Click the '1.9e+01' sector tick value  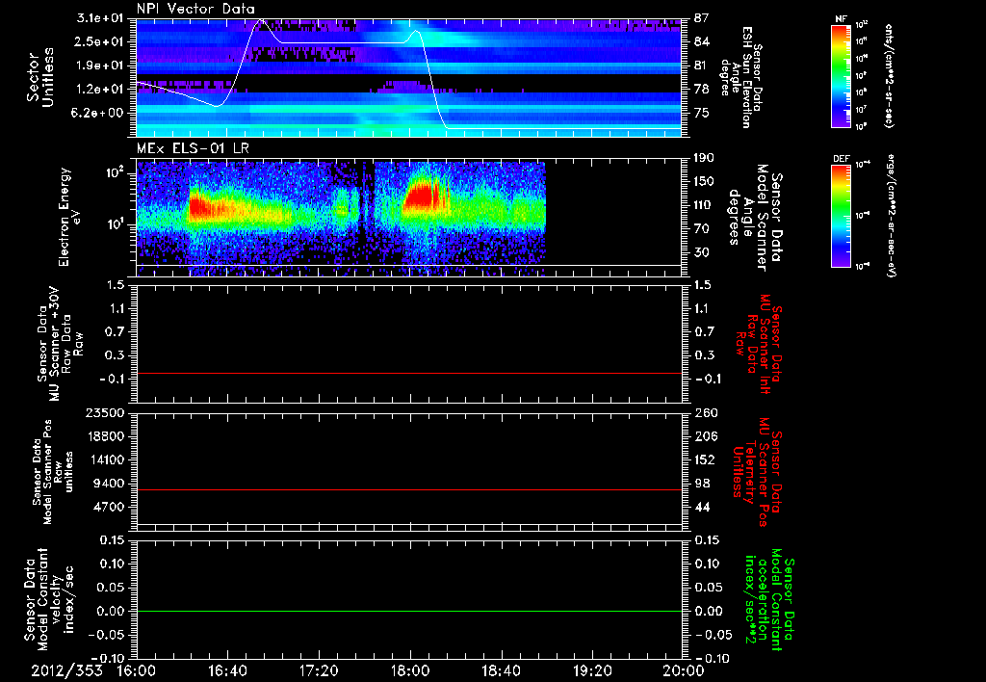coord(99,66)
